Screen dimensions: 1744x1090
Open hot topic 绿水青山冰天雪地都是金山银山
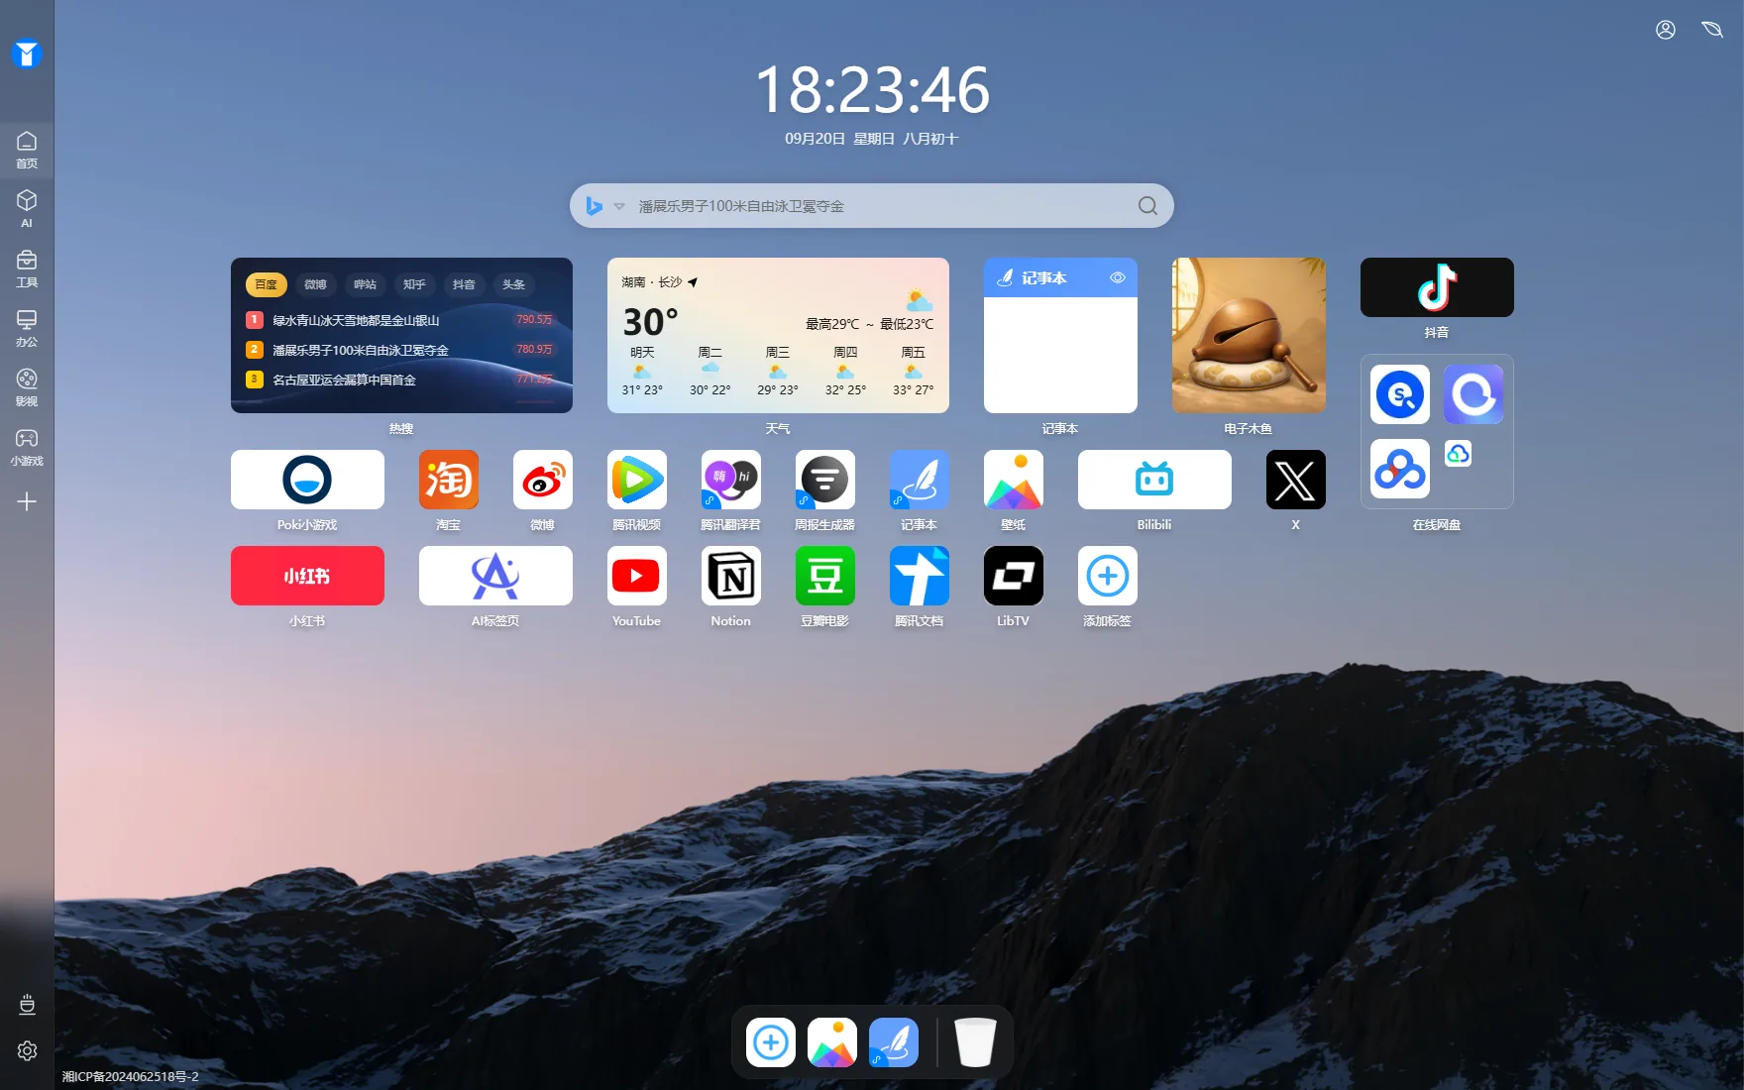(x=356, y=320)
